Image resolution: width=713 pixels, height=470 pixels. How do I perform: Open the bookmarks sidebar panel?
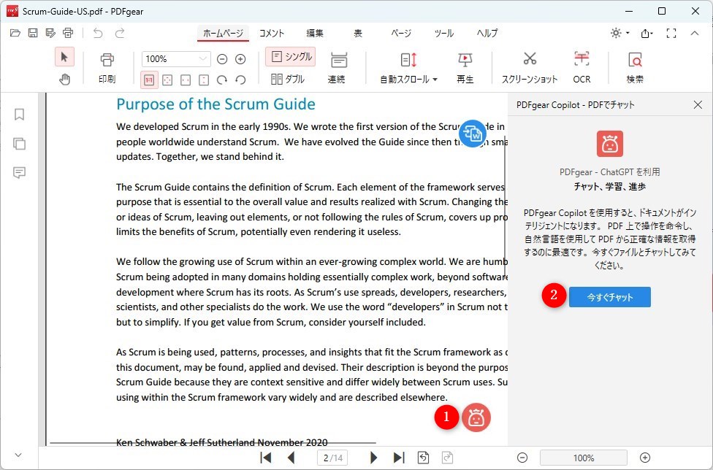(20, 115)
